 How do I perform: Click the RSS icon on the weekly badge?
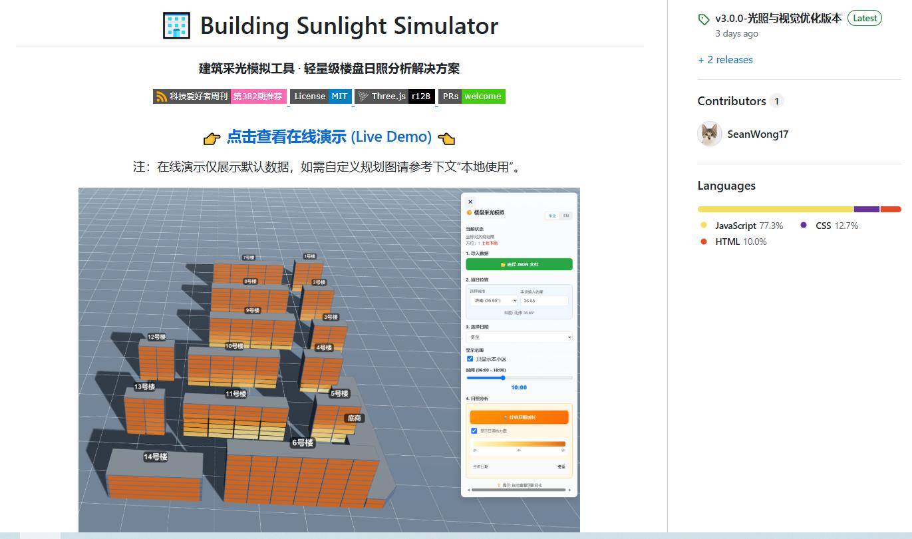[161, 96]
